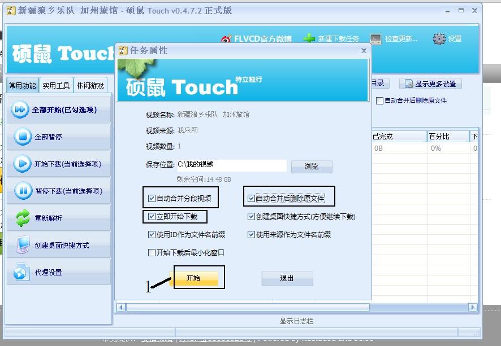Click the 显示更多设置 button
The width and height of the screenshot is (501, 346).
(430, 84)
